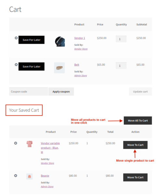The width and height of the screenshot is (157, 195).
Task: Open the Belt product link
Action: (77, 65)
